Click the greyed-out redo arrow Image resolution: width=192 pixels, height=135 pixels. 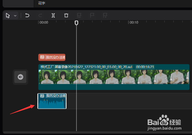point(40,16)
